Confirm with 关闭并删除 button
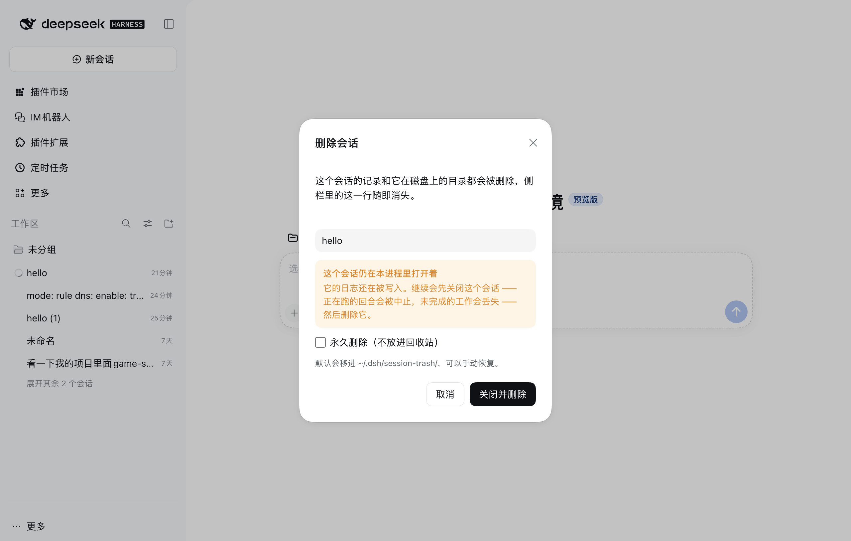The height and width of the screenshot is (541, 851). coord(503,394)
